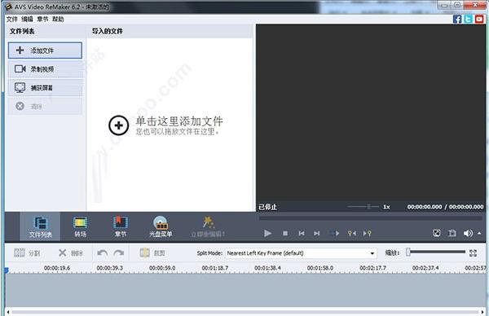Screen dimensions: 489x316
Task: Switch to the 转场 tab
Action: 80,227
